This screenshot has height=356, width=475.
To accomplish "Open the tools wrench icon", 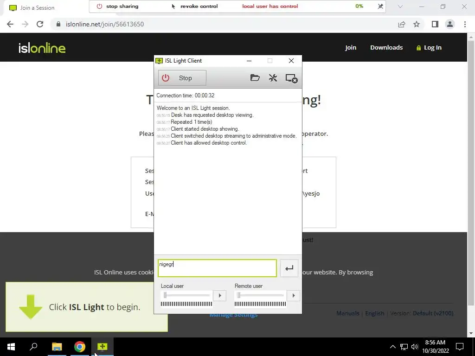I will [x=273, y=78].
